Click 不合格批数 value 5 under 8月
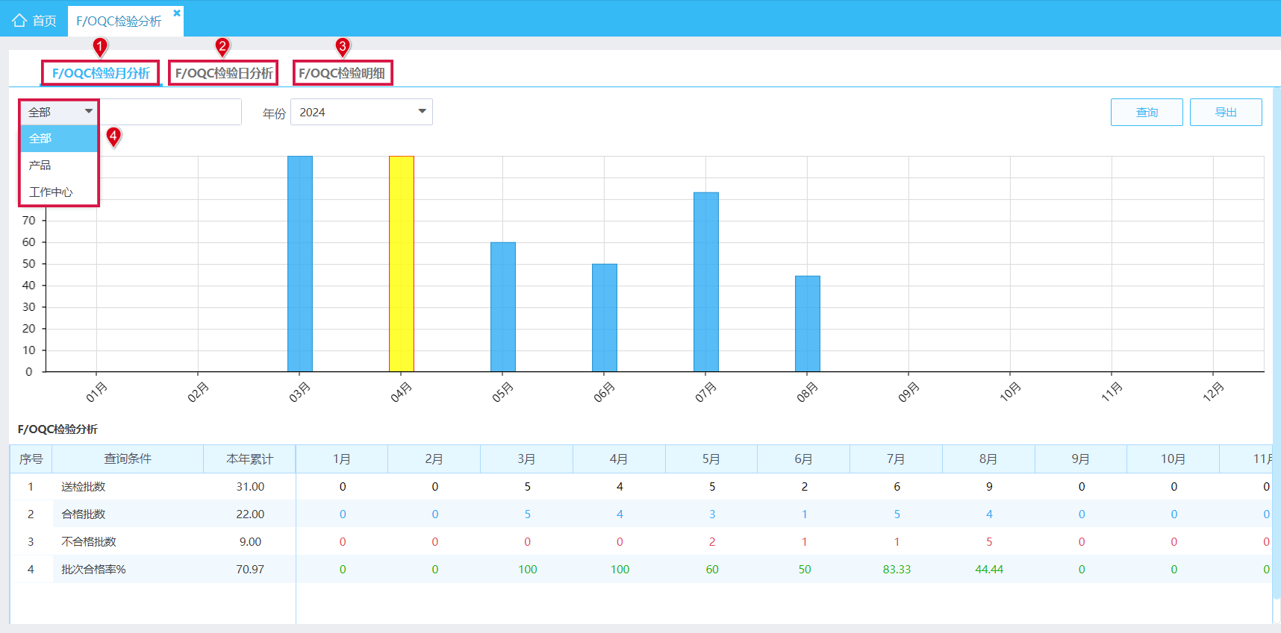1281x633 pixels. click(989, 542)
